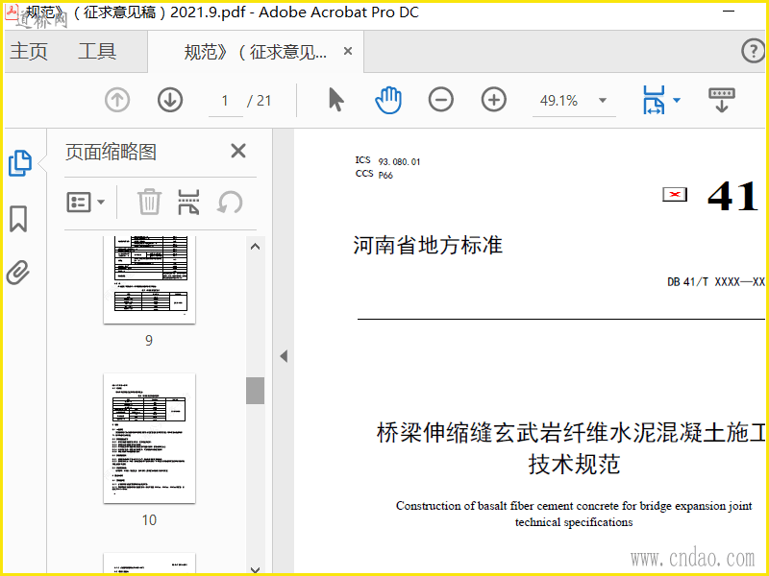Click thumbnail scrollbar down arrow
769x576 pixels.
[255, 569]
